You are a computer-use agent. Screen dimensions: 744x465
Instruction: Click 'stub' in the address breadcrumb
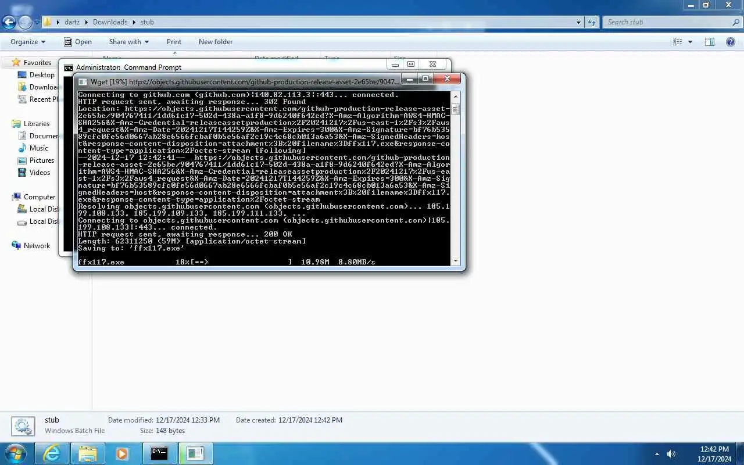(147, 22)
